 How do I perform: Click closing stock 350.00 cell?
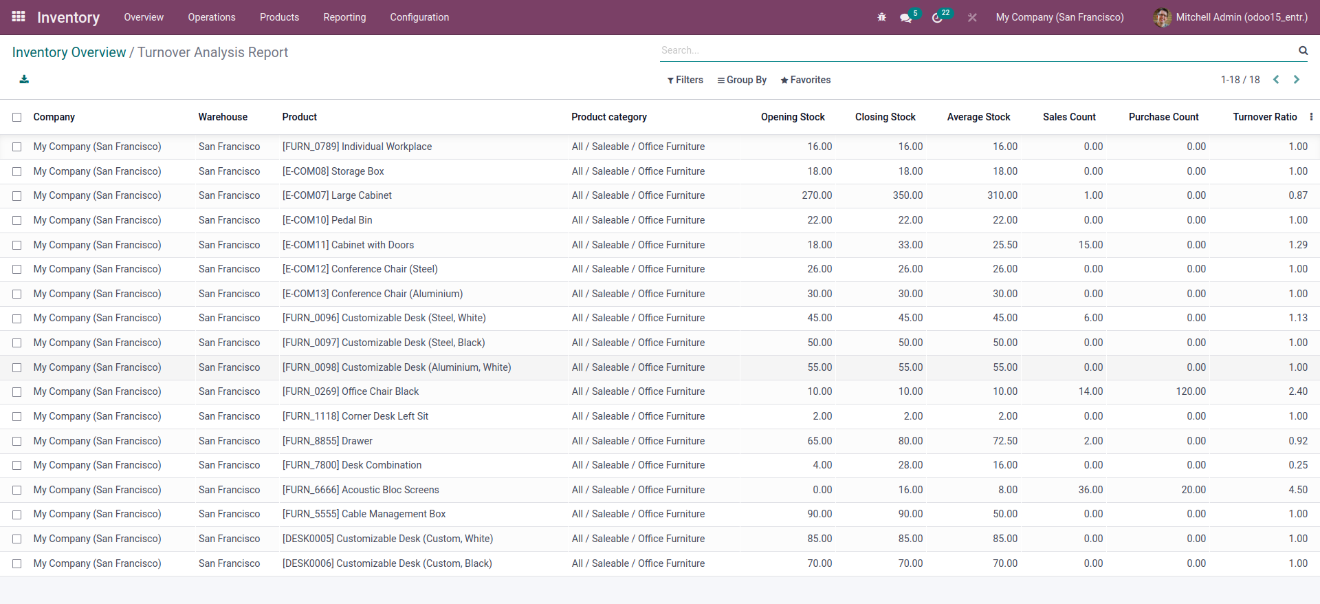pyautogui.click(x=907, y=195)
